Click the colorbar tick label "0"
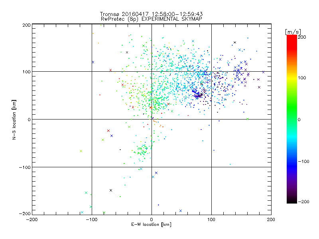Screen dimensions: 319x239 (x=299, y=119)
